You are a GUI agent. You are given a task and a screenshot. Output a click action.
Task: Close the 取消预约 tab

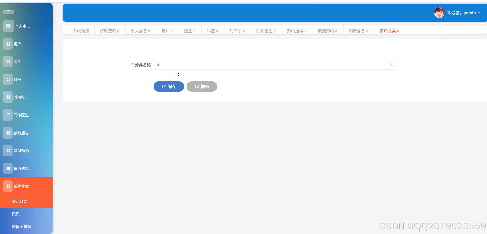(x=336, y=31)
